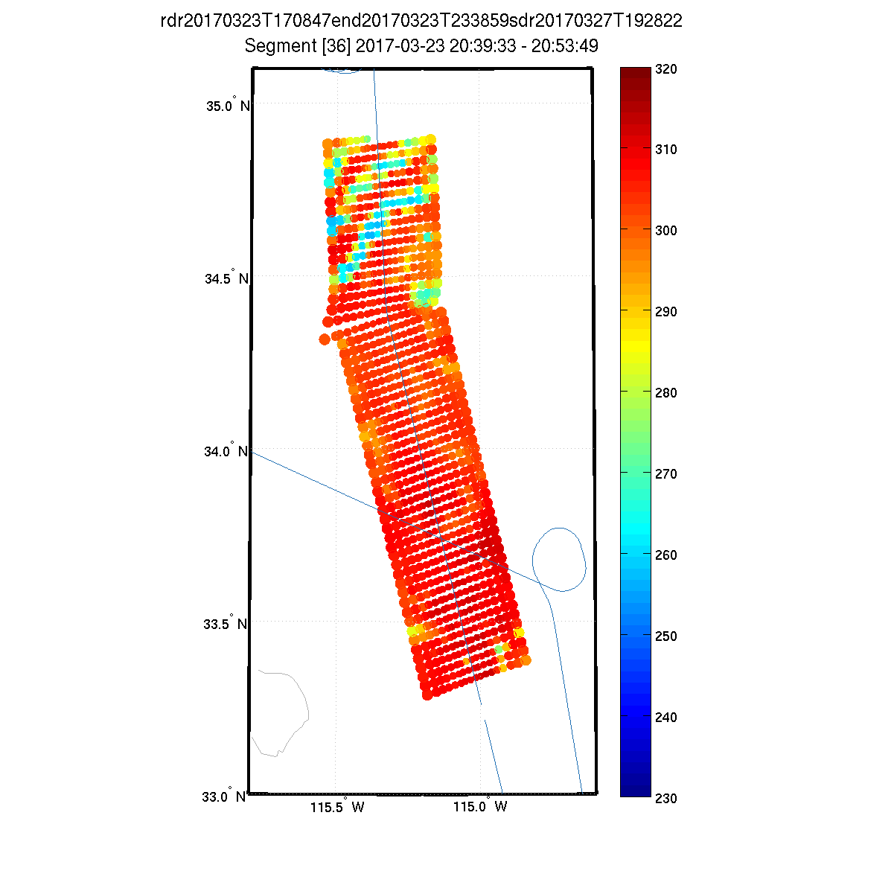Click the 310 colorbar tick label
The image size is (894, 894).
pos(665,150)
